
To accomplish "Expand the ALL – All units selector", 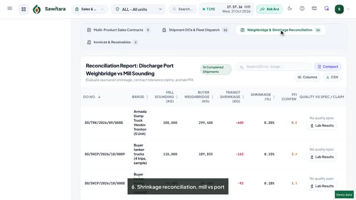I will [138, 9].
